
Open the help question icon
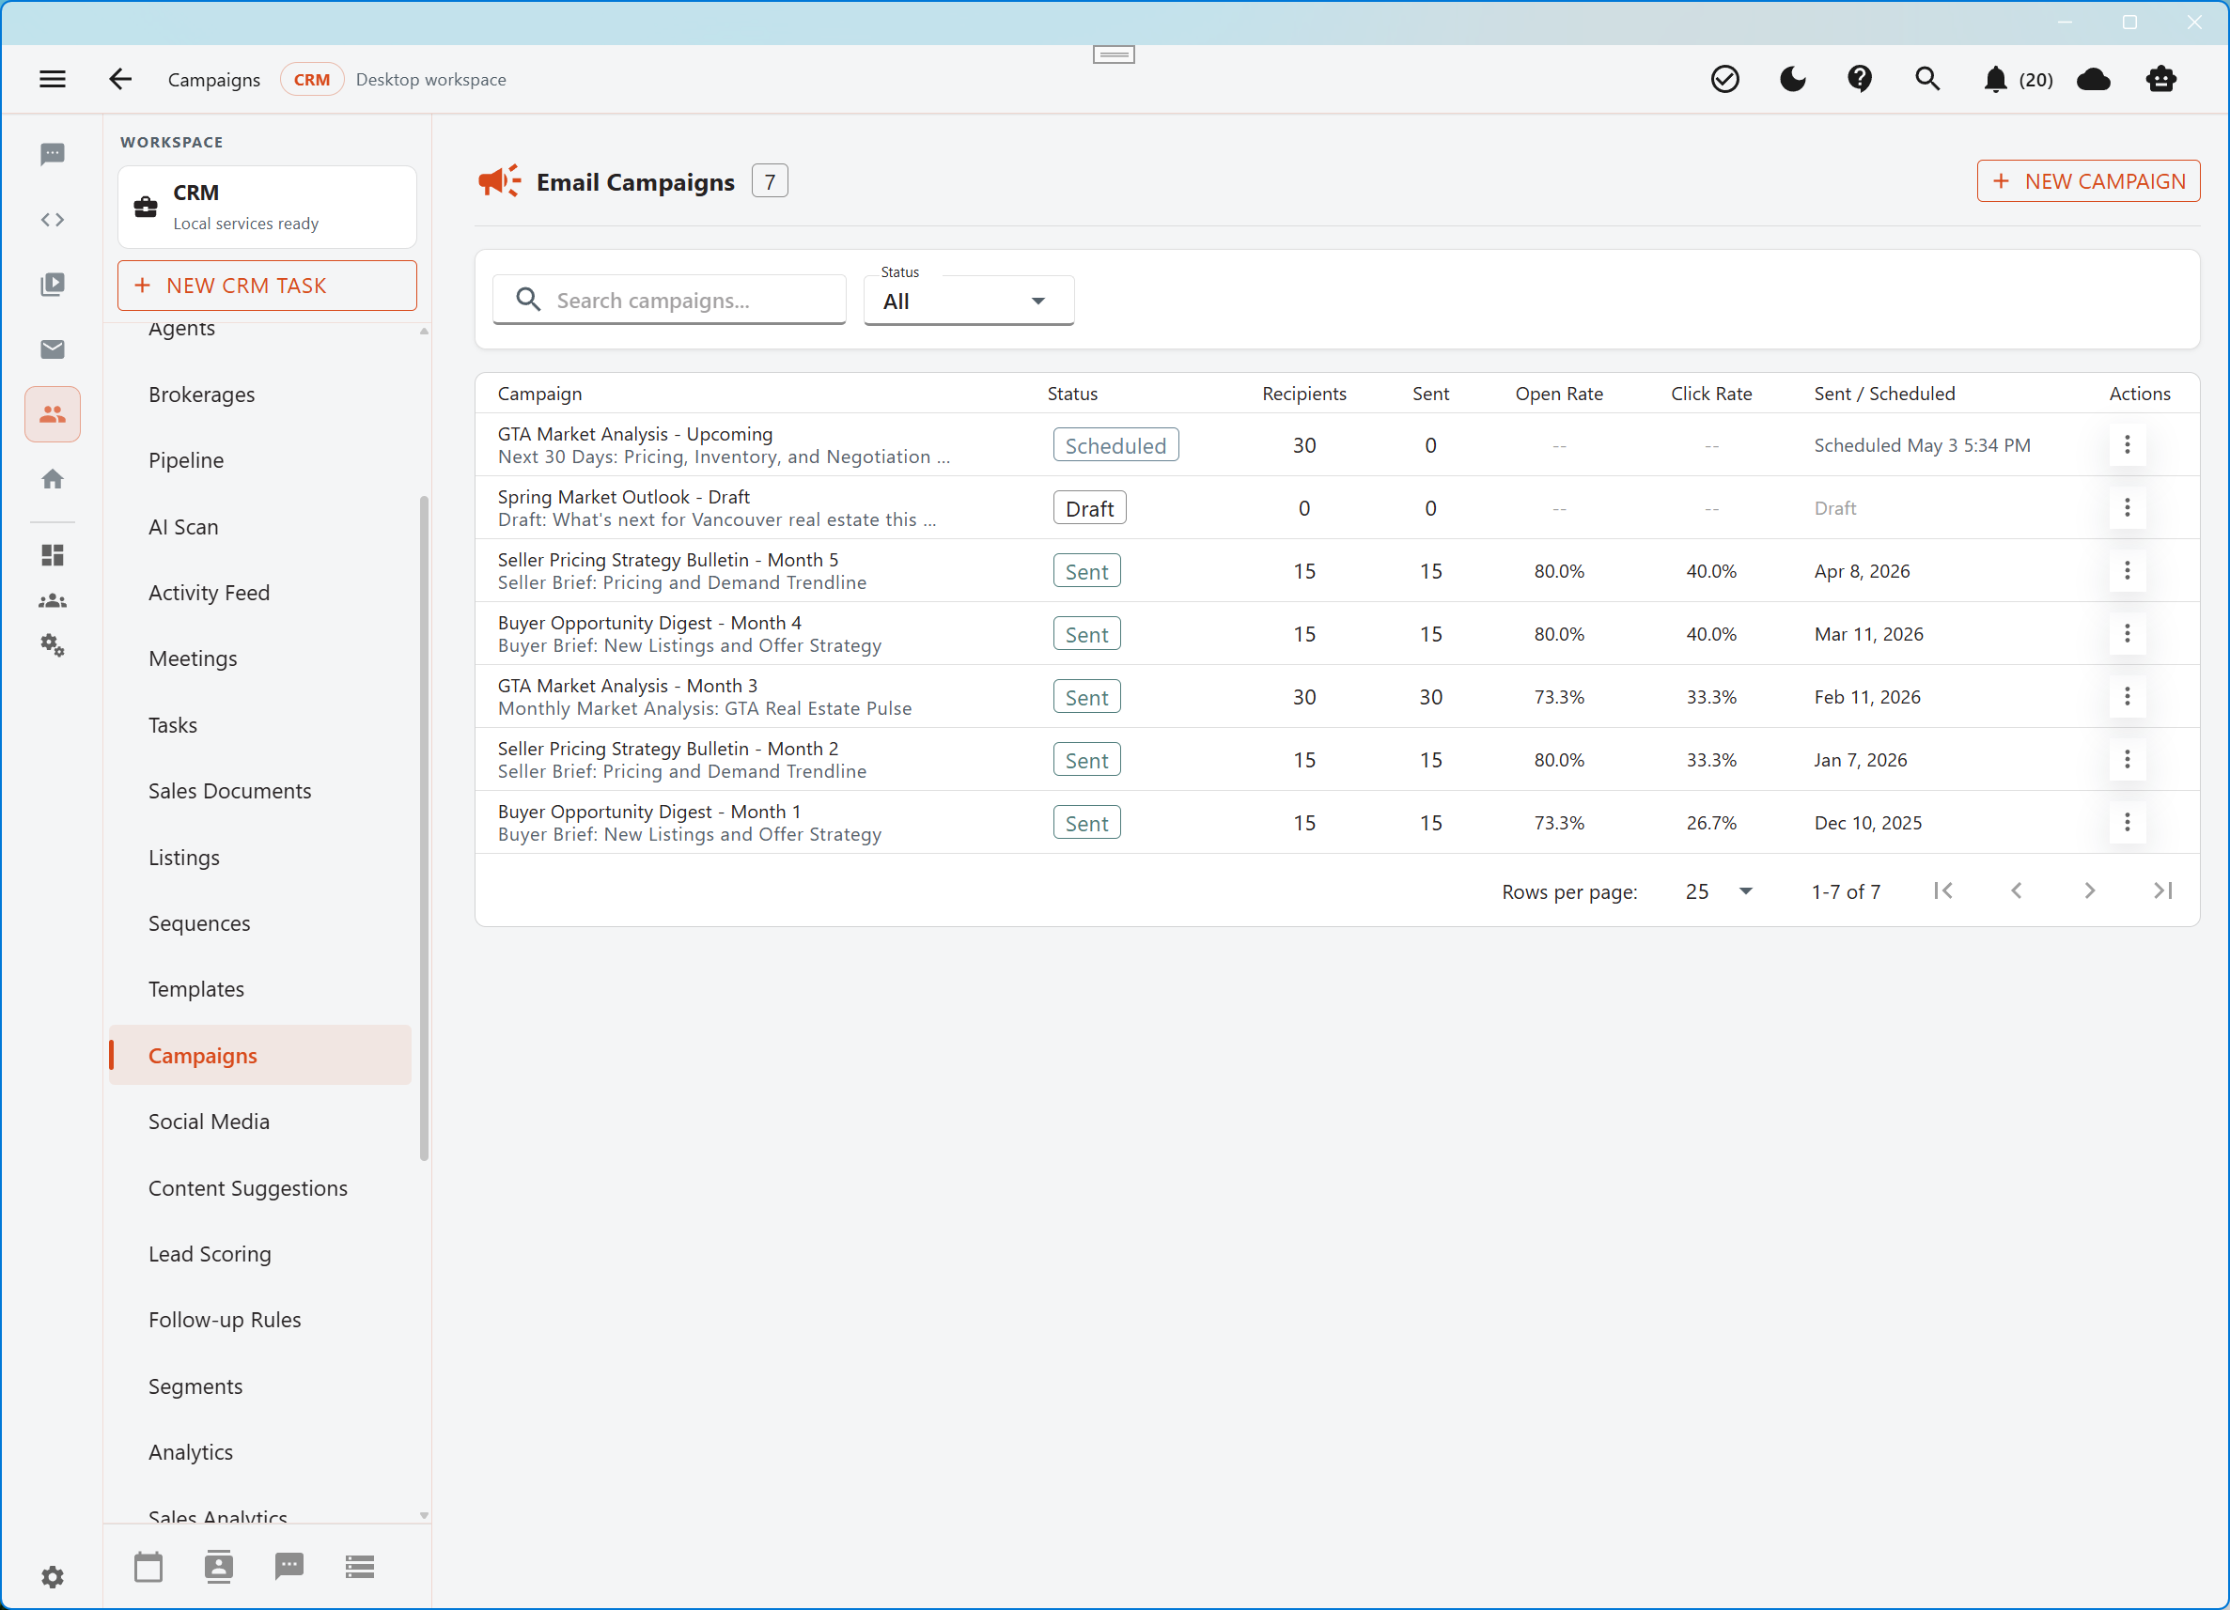pyautogui.click(x=1860, y=79)
